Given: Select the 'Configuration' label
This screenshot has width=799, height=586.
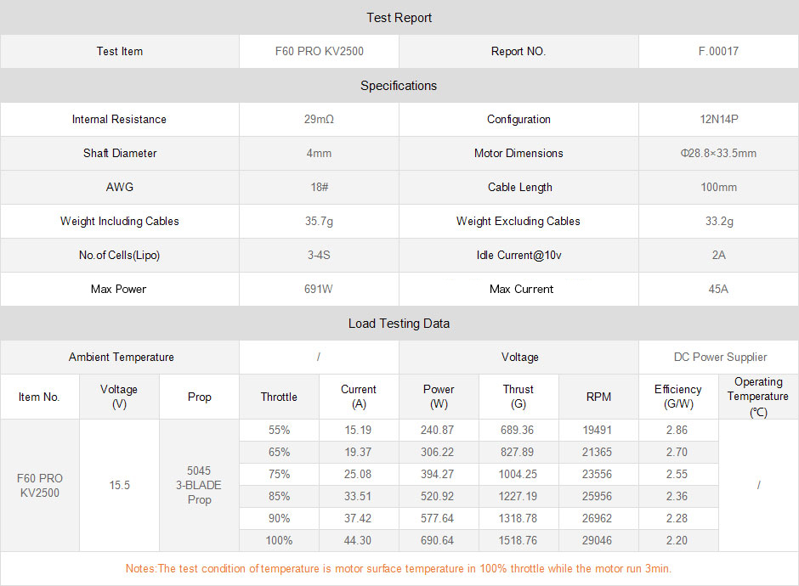Looking at the screenshot, I should [518, 119].
